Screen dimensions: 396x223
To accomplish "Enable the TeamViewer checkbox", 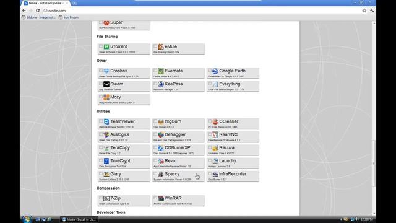I will click(101, 121).
